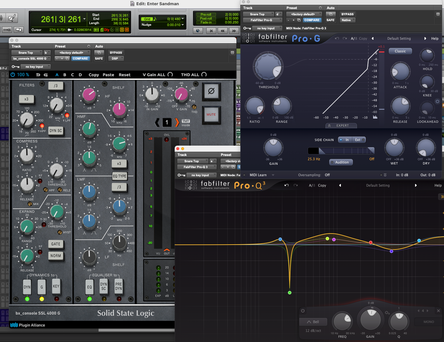Click Pro-Q 3 band settings gear icon
Screen dimensions: 444x342
[x=387, y=313]
